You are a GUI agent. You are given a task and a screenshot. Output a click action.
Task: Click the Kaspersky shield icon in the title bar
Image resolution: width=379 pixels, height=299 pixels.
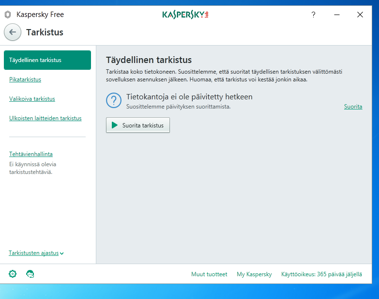coord(8,15)
